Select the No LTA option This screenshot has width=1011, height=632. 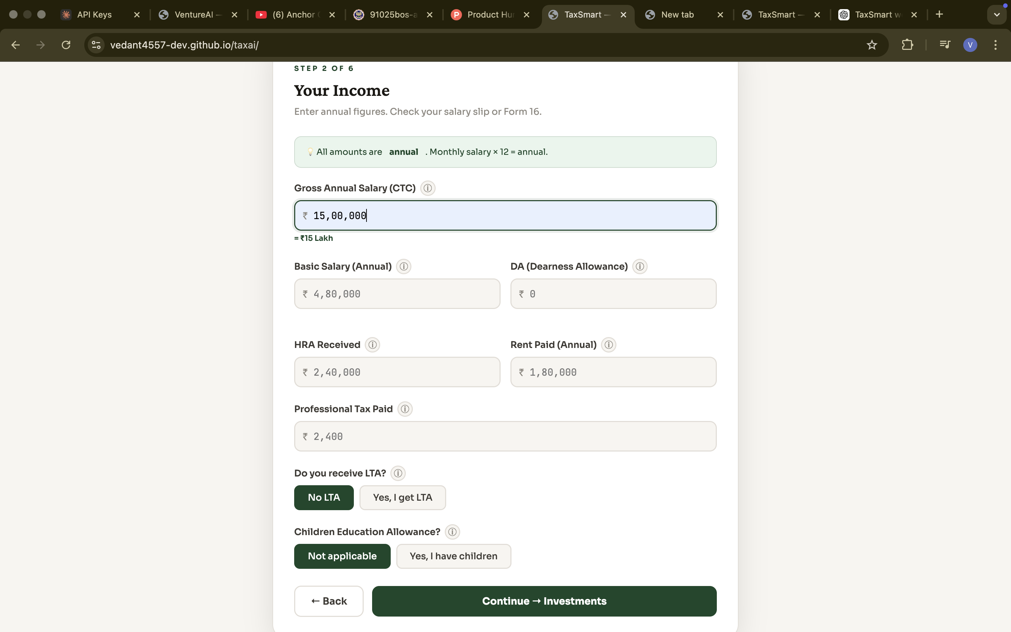point(324,498)
